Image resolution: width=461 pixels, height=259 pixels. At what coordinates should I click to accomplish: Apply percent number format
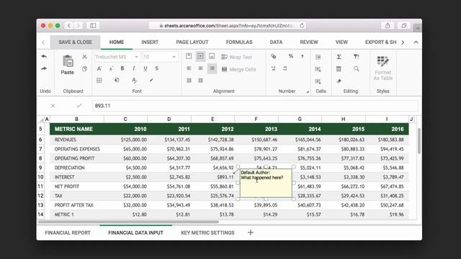point(291,56)
